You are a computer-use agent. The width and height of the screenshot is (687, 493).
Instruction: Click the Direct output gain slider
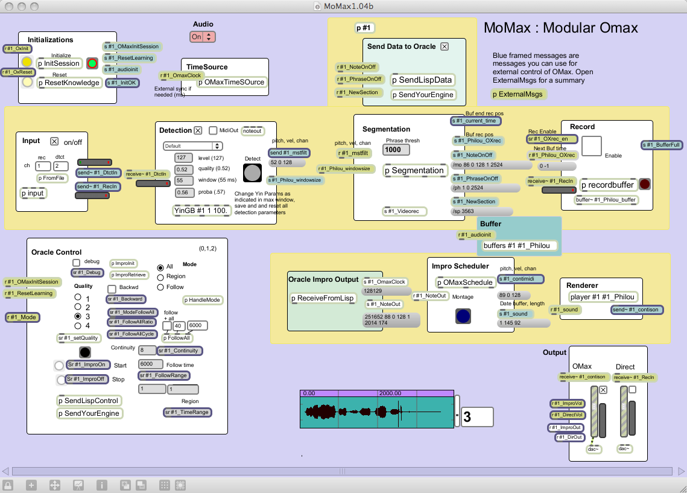(624, 412)
